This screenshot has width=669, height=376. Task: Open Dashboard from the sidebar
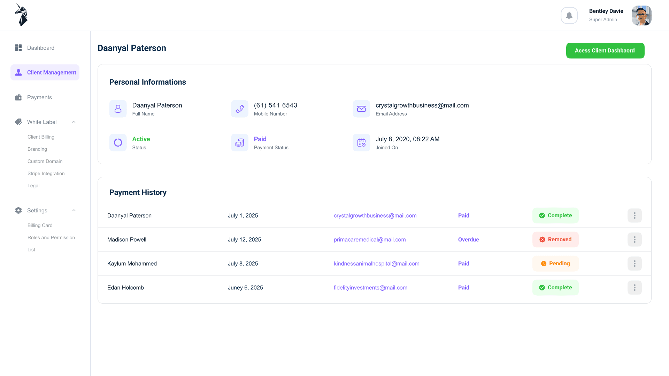(40, 48)
